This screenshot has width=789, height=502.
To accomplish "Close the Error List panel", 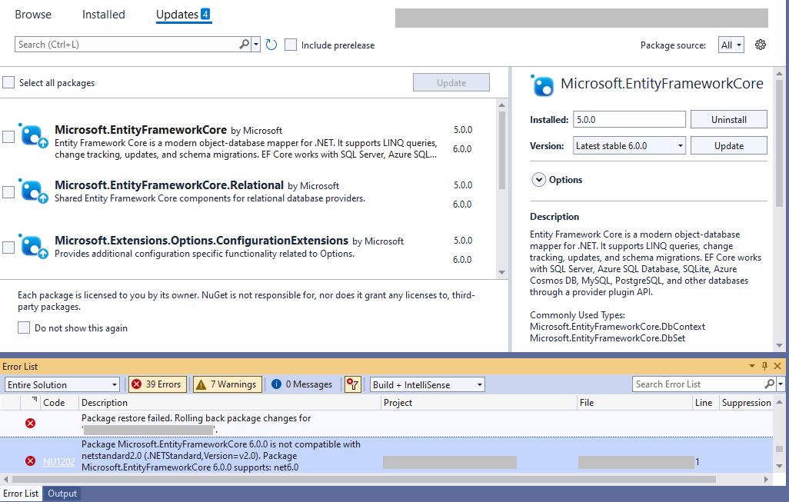I will tap(777, 366).
